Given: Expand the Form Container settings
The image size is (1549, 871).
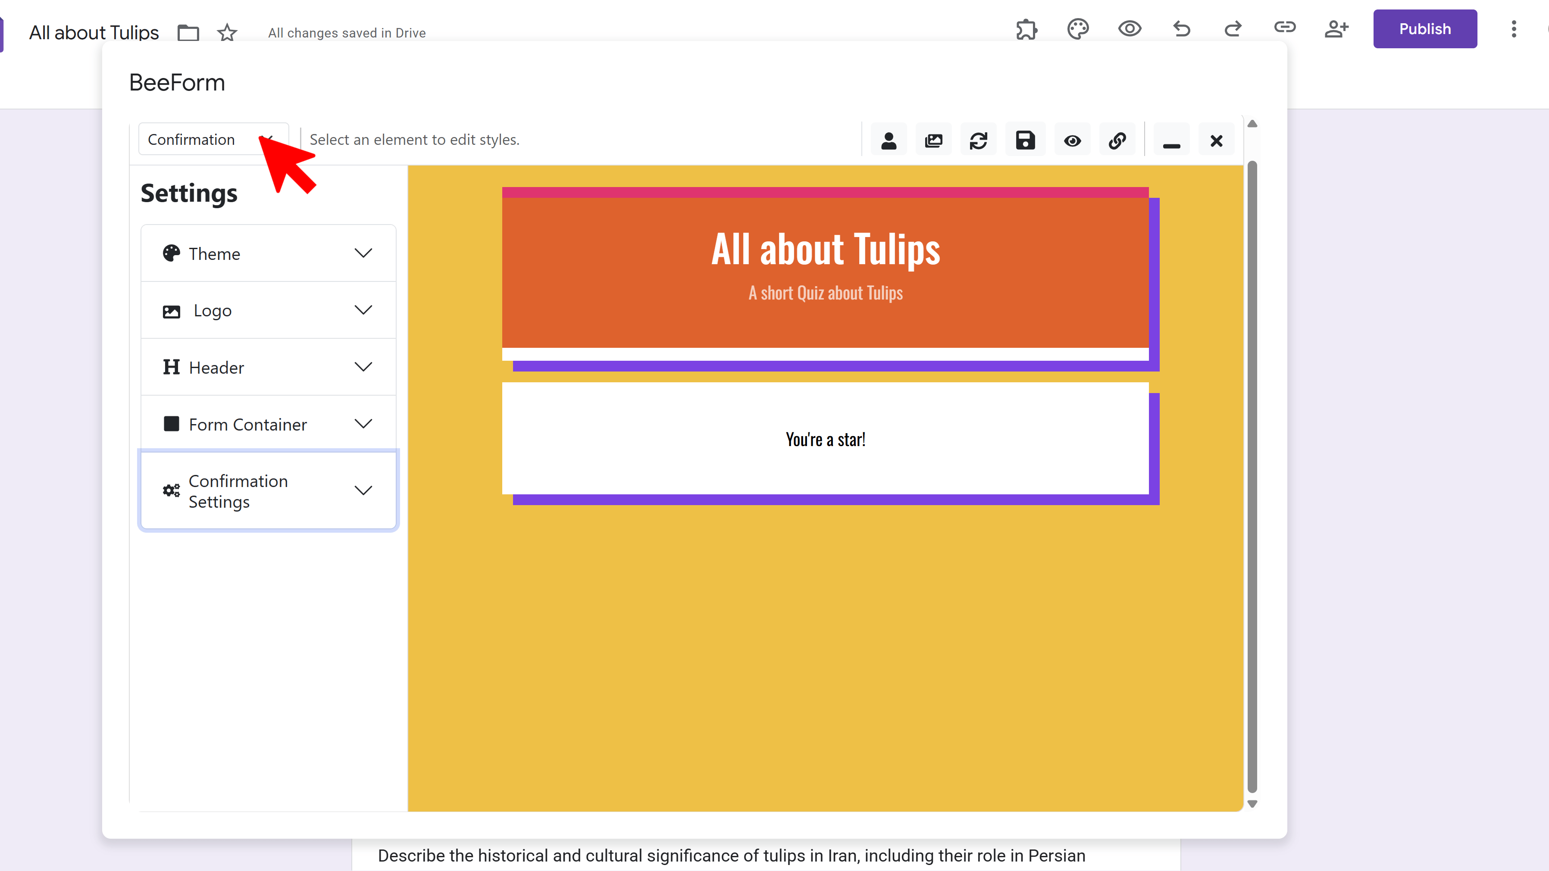Looking at the screenshot, I should point(268,424).
